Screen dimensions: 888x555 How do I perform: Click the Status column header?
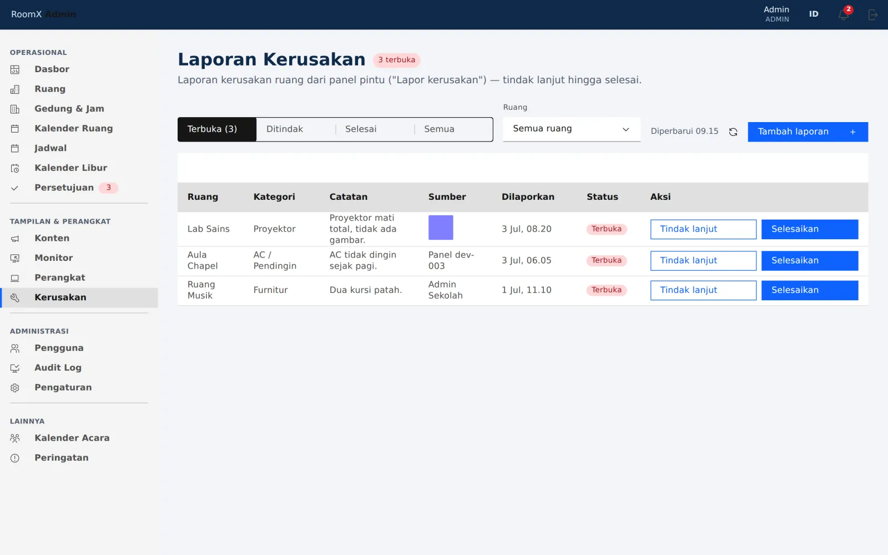[x=602, y=197]
